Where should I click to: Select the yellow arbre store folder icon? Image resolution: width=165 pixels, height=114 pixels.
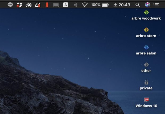point(146,30)
